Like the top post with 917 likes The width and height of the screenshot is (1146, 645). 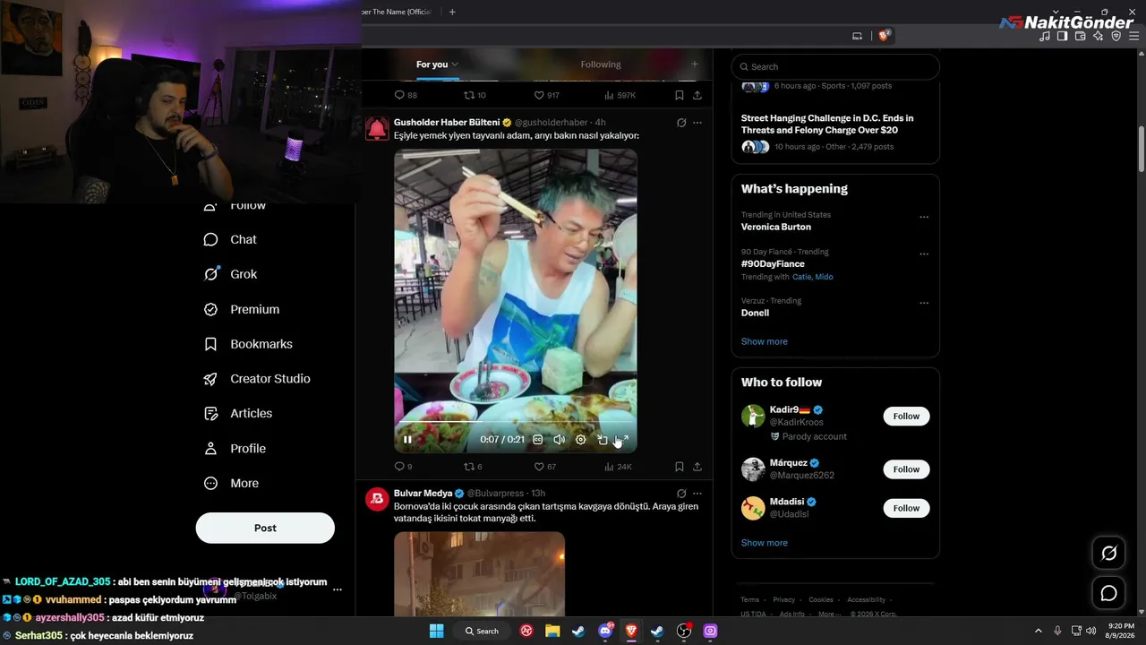[x=539, y=95]
